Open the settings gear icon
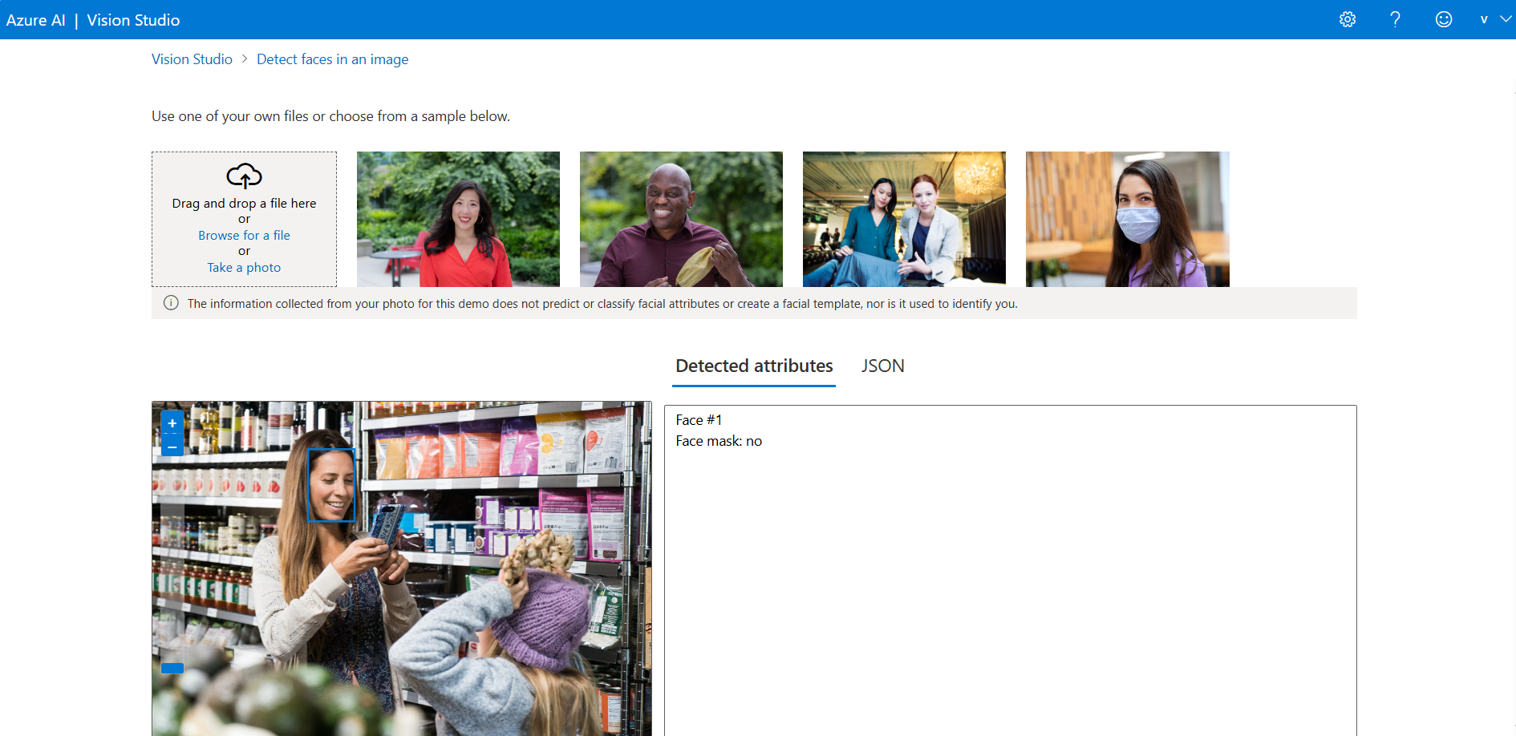Viewport: 1516px width, 736px height. [1348, 19]
